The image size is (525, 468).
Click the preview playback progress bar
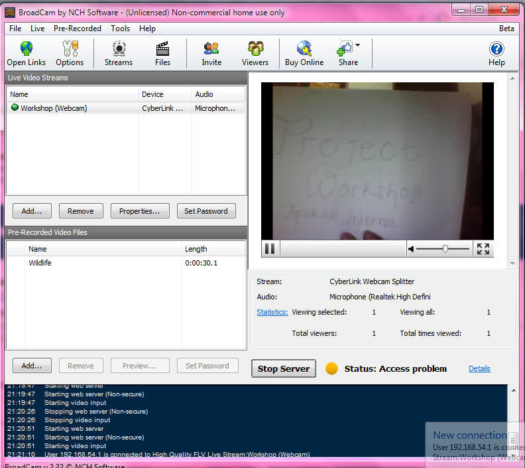tap(343, 249)
